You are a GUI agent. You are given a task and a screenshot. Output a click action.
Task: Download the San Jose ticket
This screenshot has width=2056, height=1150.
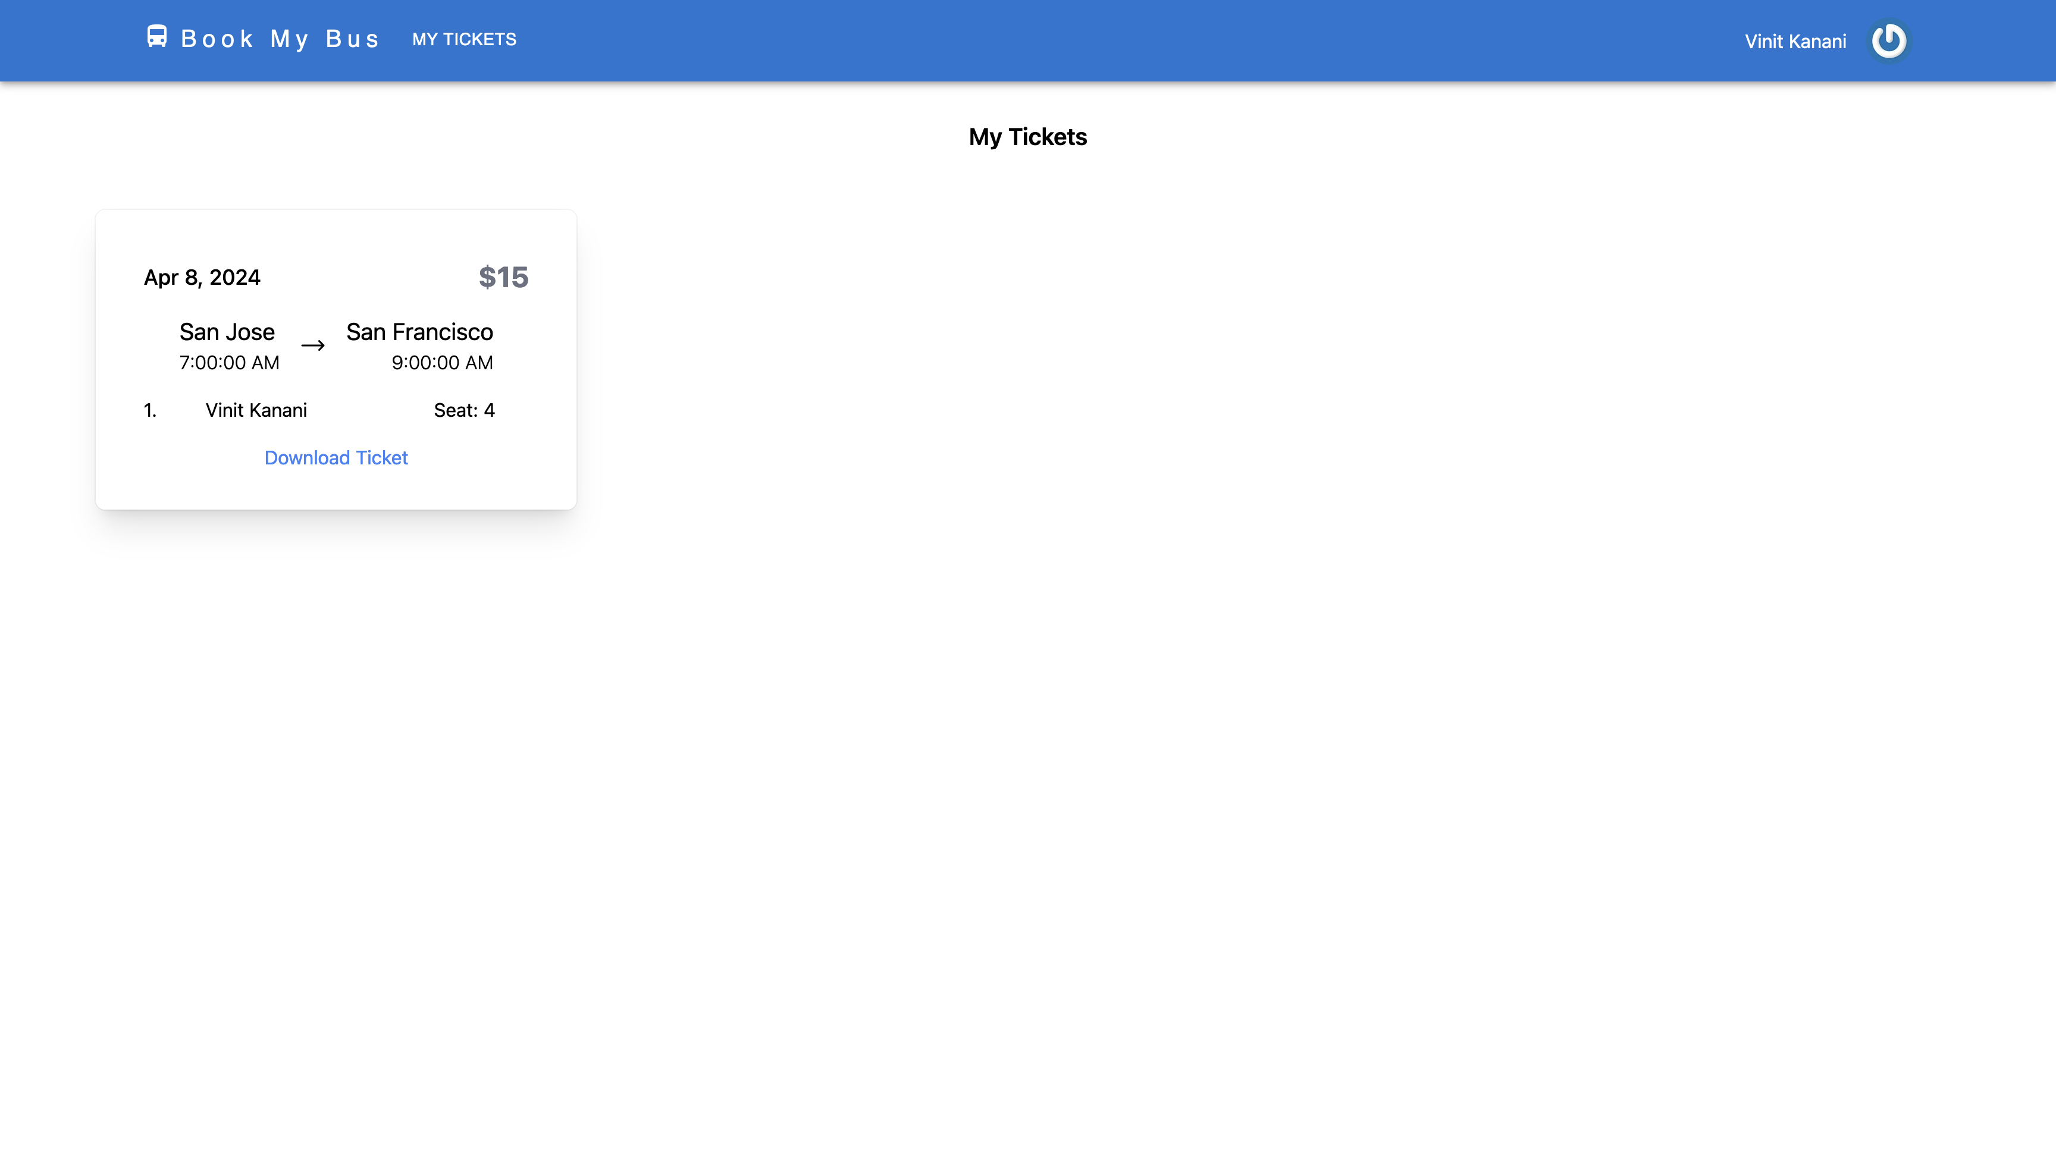pos(336,458)
